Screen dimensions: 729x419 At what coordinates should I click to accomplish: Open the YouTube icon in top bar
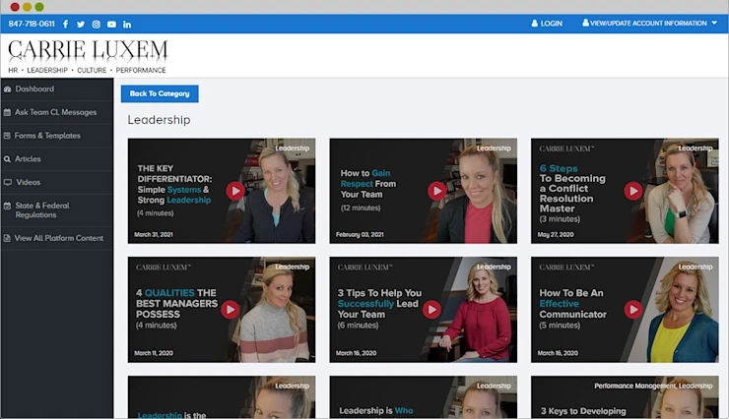click(x=111, y=25)
